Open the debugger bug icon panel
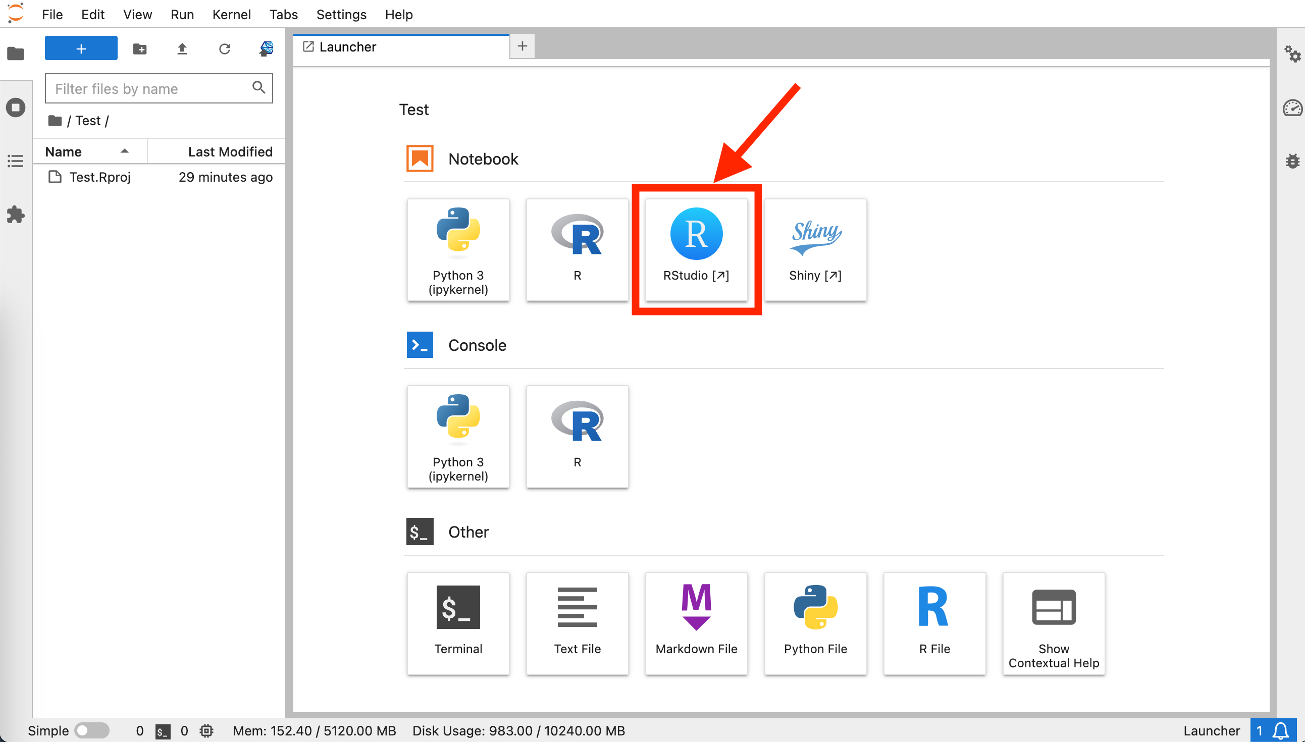The height and width of the screenshot is (742, 1305). (x=1292, y=161)
